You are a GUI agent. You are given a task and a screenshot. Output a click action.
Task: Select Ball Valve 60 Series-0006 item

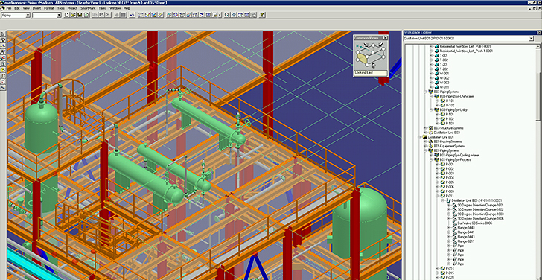pos(474,223)
